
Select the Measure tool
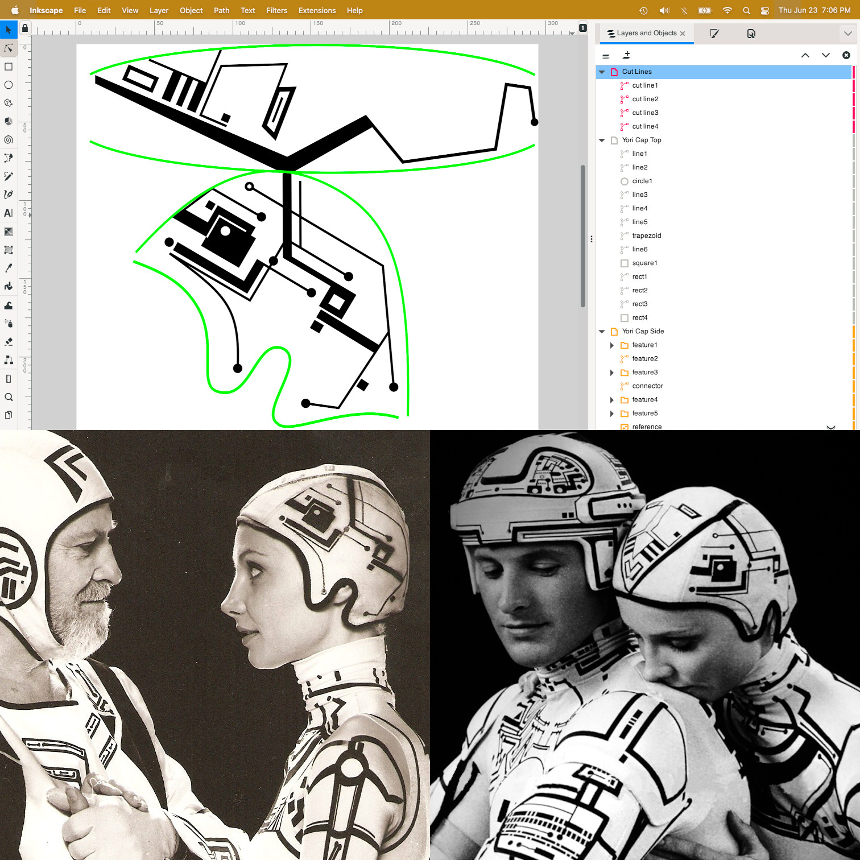[x=9, y=379]
